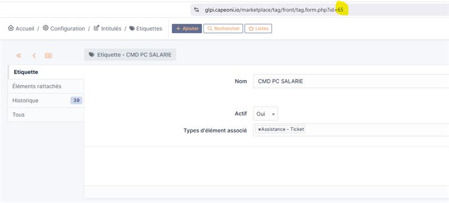Viewport: 449px width, 203px height.
Task: Click the Etiquette - CMD PC SALARIE header title
Action: 134,54
